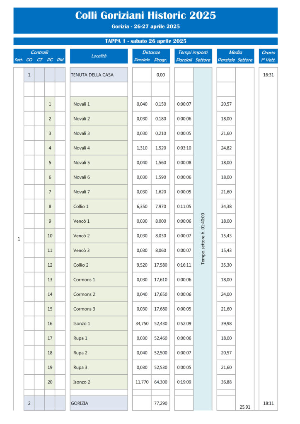
Task: Click the average speed '24,00' for Cormons 2
Action: [x=226, y=294]
